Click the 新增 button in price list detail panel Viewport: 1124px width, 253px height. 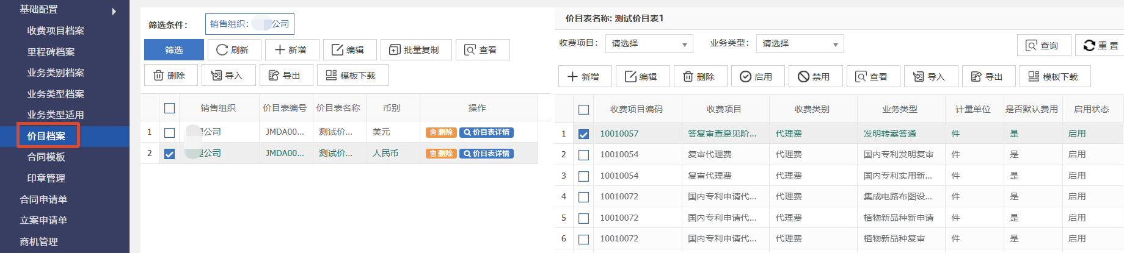coord(585,77)
